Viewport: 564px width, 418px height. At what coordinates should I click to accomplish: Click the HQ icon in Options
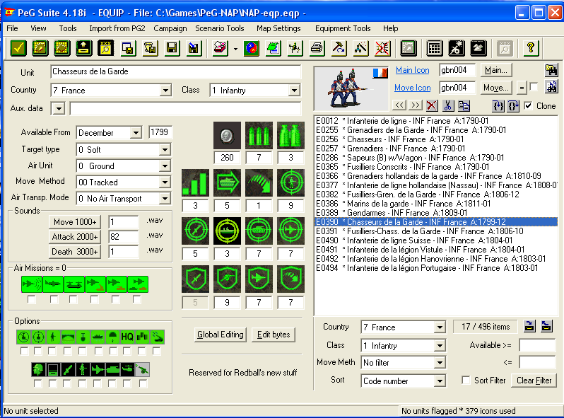point(127,337)
